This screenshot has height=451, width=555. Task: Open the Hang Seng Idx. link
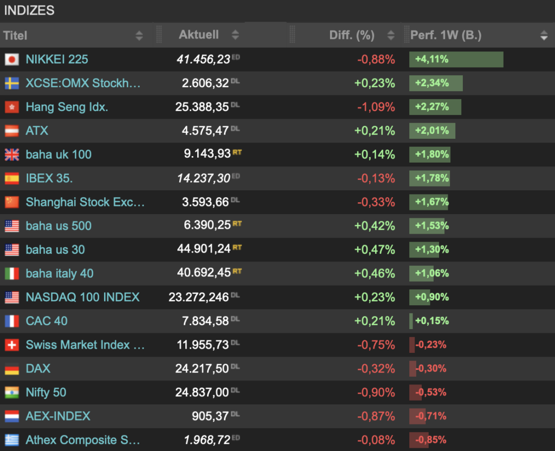point(67,107)
